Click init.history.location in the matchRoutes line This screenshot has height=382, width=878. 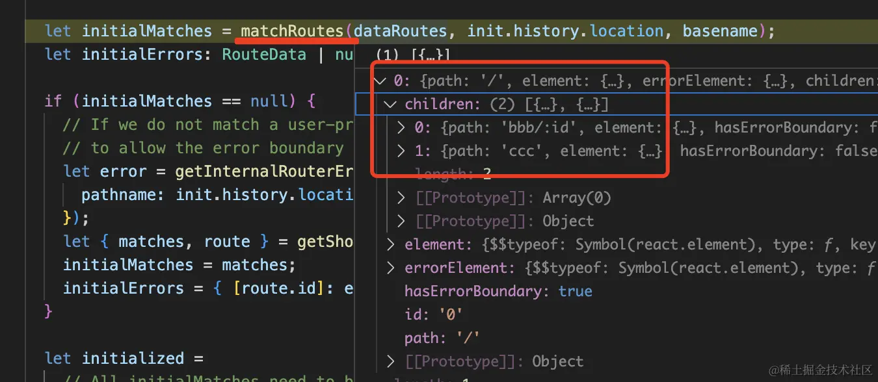point(565,31)
